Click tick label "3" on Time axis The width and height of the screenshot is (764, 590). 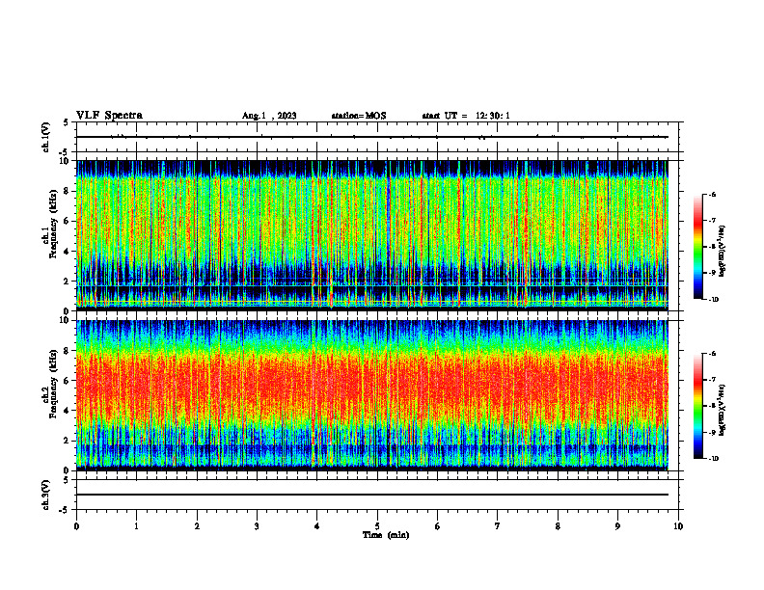click(257, 526)
